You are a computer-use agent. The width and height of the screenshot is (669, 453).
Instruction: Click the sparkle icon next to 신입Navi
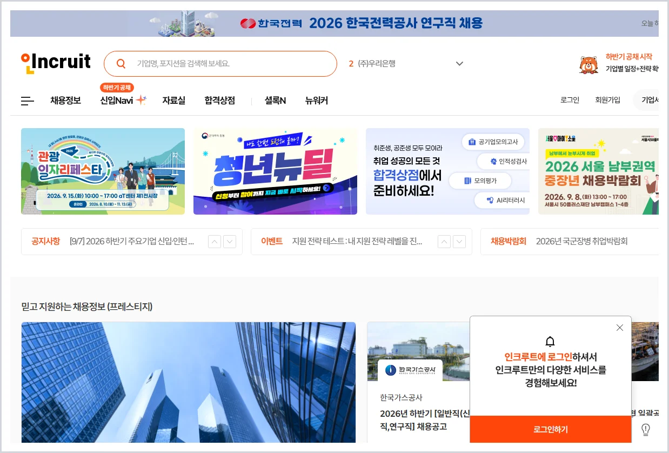(141, 100)
